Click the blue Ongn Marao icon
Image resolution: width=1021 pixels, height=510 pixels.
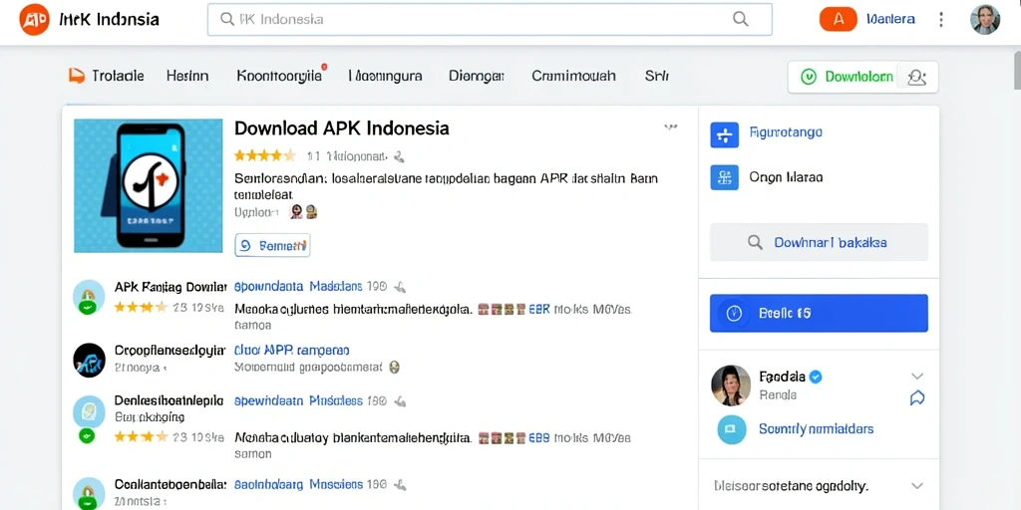tap(724, 176)
